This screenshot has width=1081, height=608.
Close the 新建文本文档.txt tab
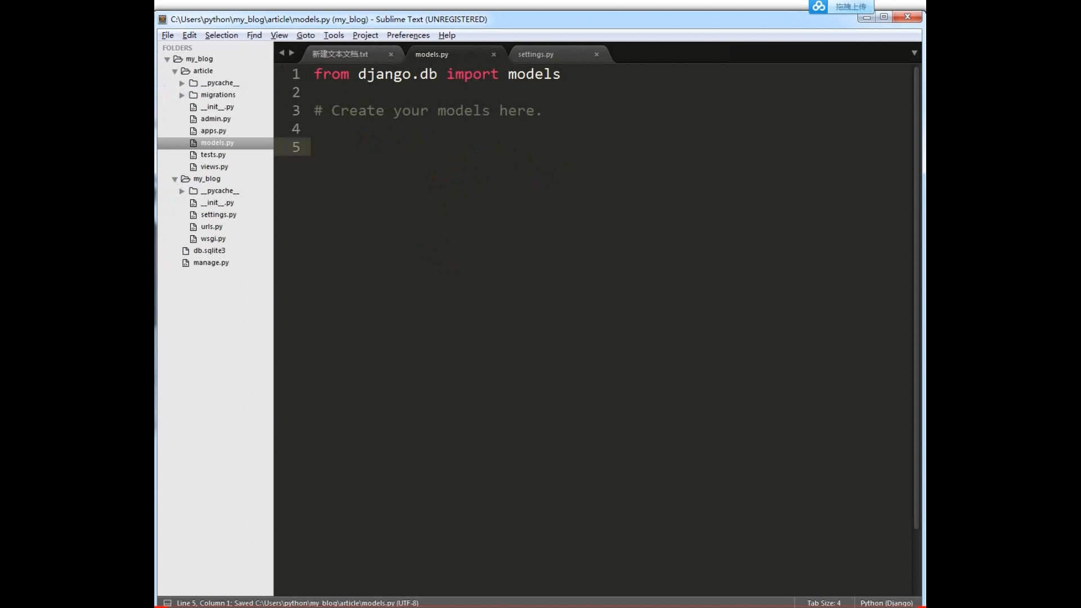point(391,55)
